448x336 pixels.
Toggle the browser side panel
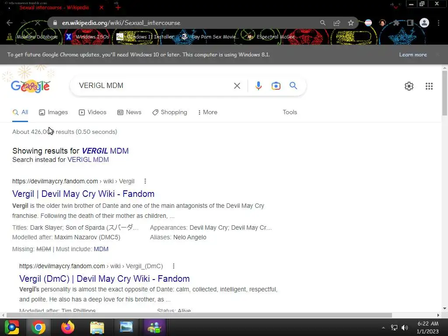tap(410, 23)
